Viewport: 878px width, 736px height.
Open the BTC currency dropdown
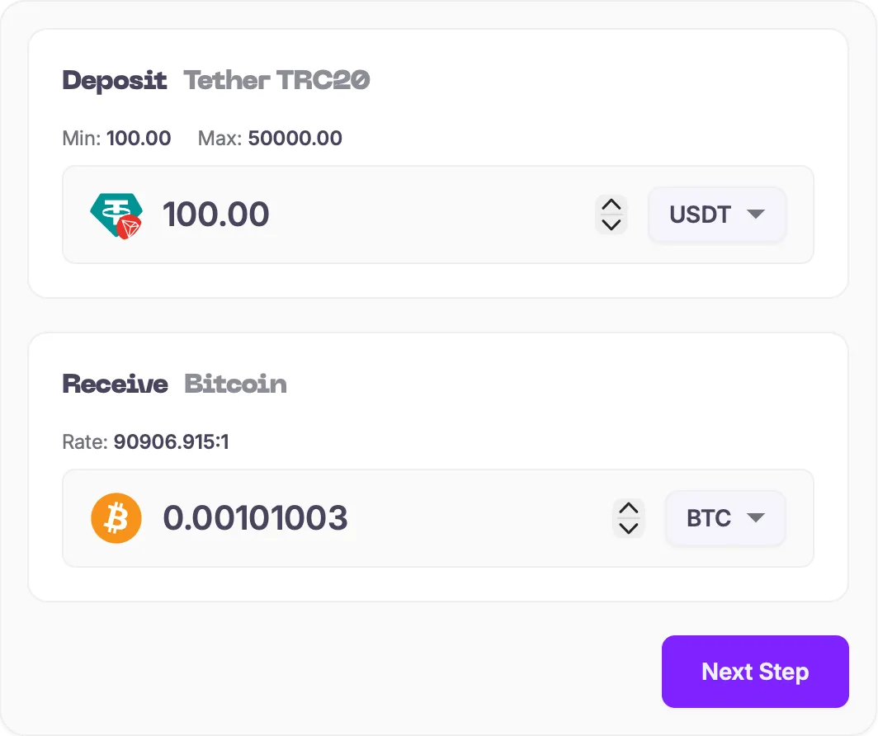click(x=725, y=518)
